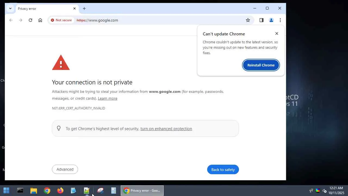Open the Chrome profile avatar
This screenshot has width=348, height=196.
point(271,20)
